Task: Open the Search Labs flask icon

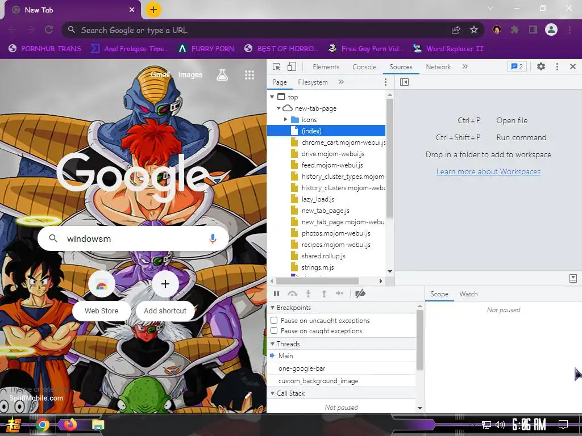Action: coord(222,75)
